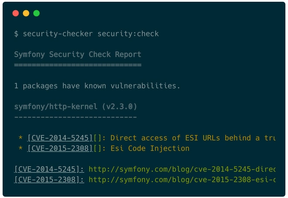
Task: Minimize the terminal using the yellow button
Action: point(26,13)
